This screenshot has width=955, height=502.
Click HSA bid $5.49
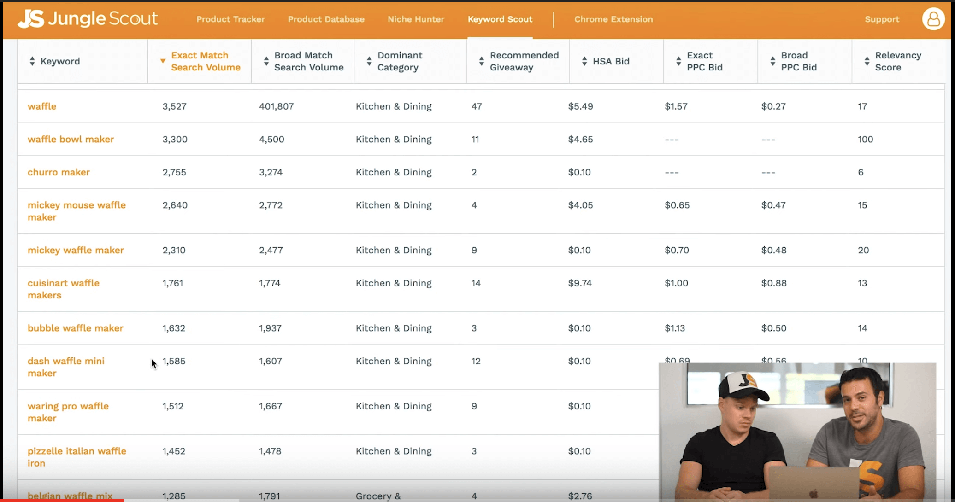580,106
